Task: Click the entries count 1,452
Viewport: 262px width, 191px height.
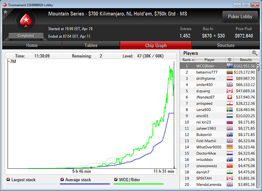Action: (x=185, y=35)
